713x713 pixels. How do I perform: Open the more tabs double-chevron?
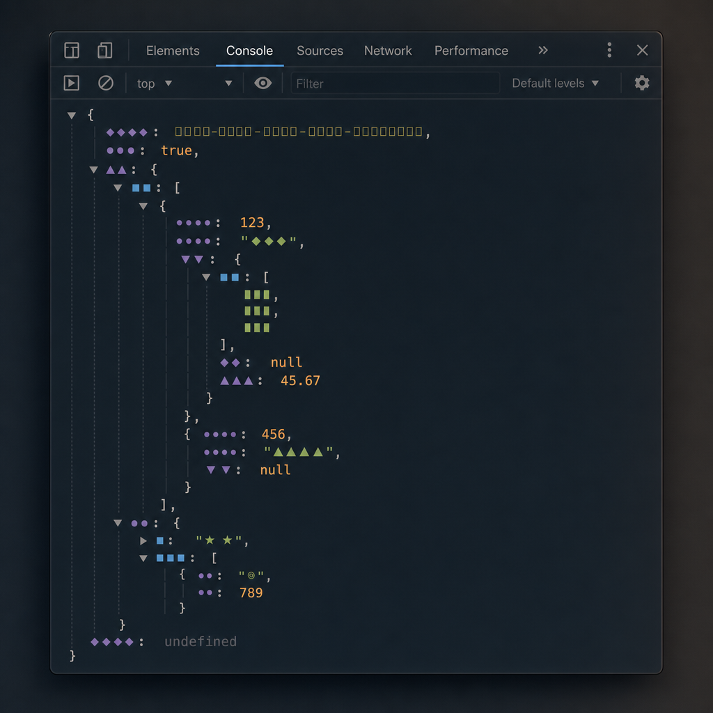543,50
